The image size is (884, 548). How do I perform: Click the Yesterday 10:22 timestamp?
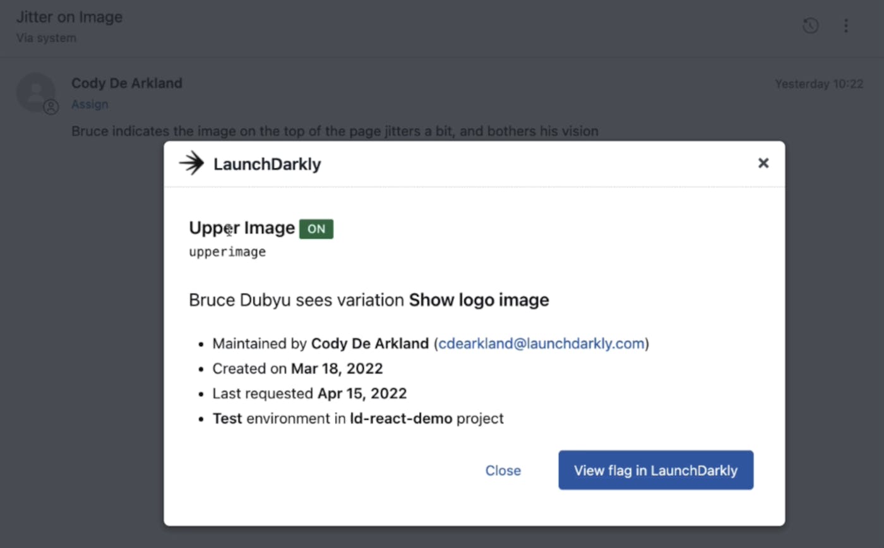pyautogui.click(x=819, y=84)
